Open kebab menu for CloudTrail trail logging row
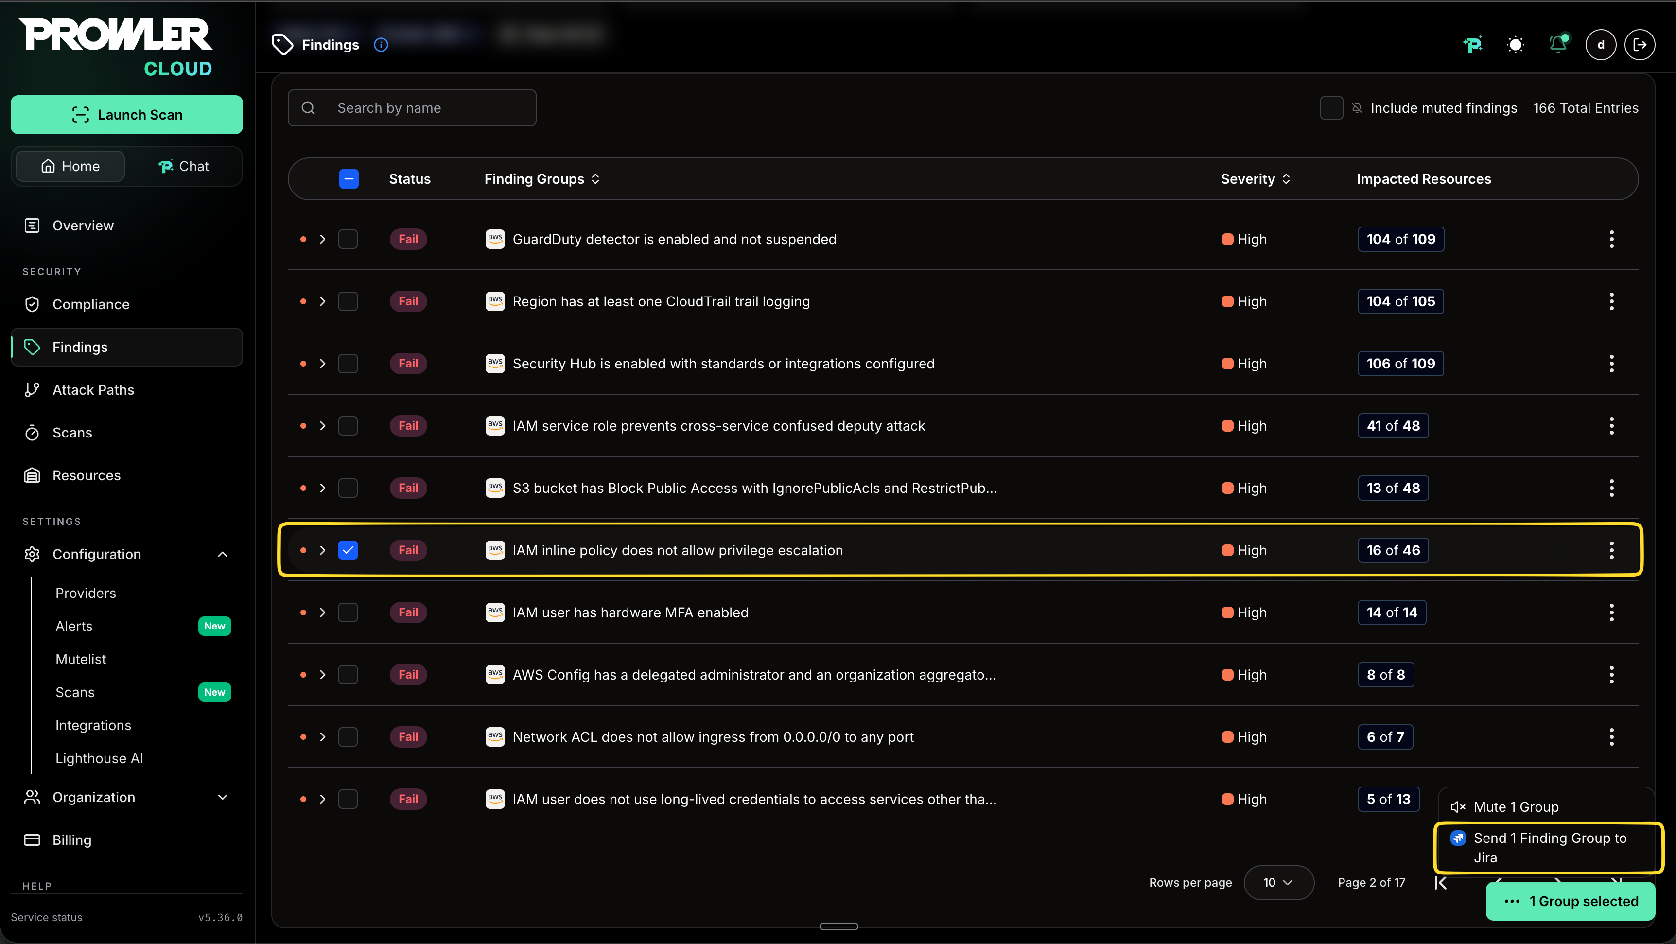 [x=1611, y=301]
